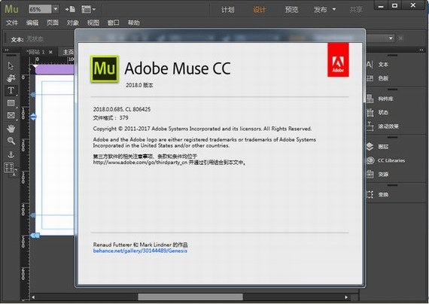Viewport: 429px width, 304px height.
Task: Click the zoom percentage field showing 65%
Action: [x=40, y=9]
